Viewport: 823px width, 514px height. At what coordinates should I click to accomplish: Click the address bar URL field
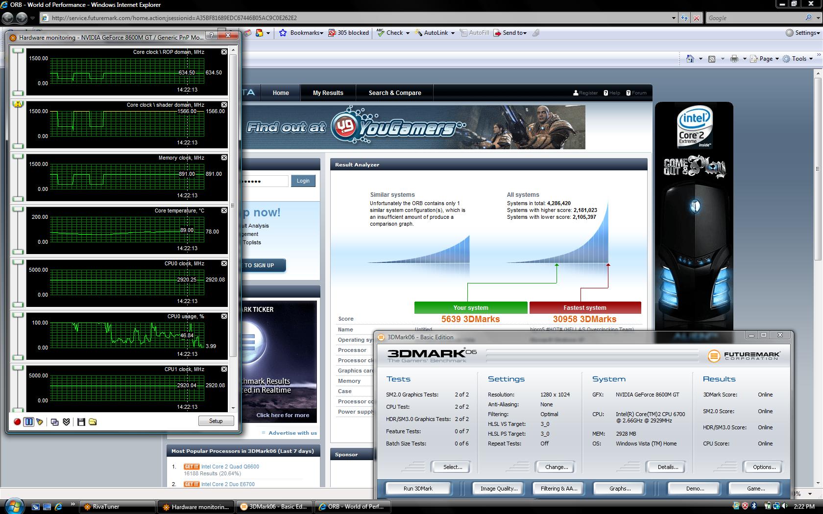355,18
